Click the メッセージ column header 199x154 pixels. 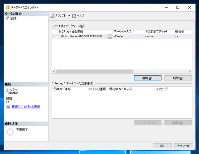(x=173, y=89)
